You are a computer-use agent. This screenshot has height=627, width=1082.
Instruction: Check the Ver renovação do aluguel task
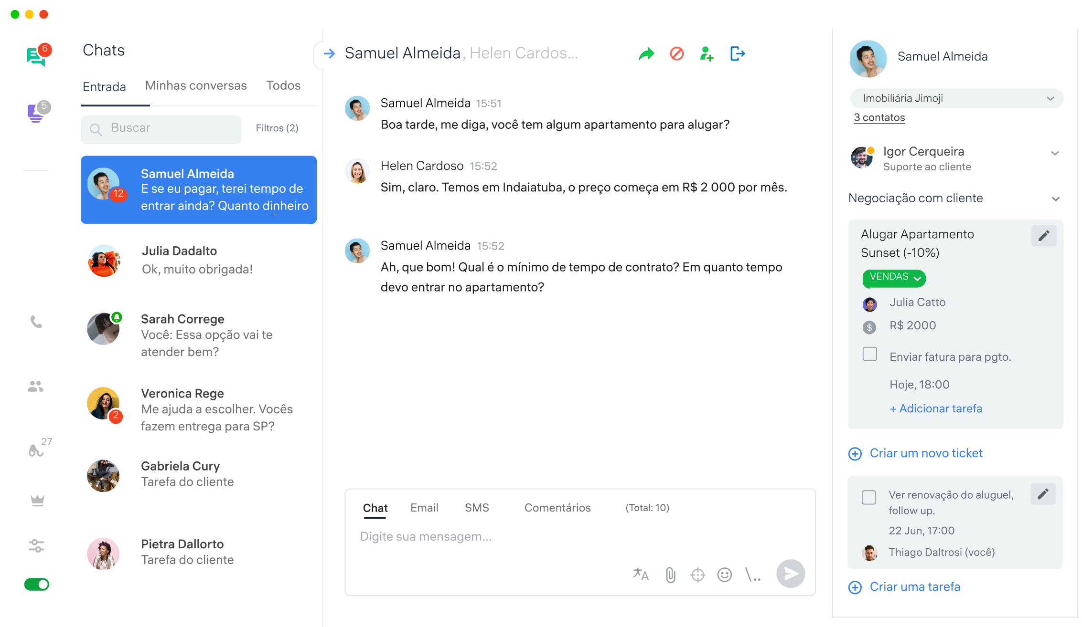tap(868, 497)
